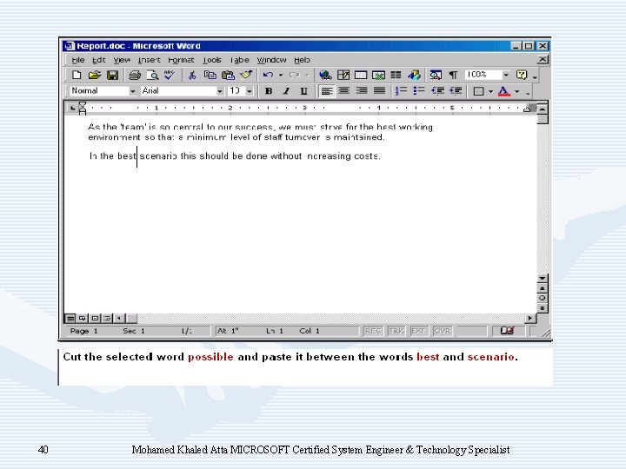Open the Tools menu
This screenshot has width=626, height=469.
(211, 60)
